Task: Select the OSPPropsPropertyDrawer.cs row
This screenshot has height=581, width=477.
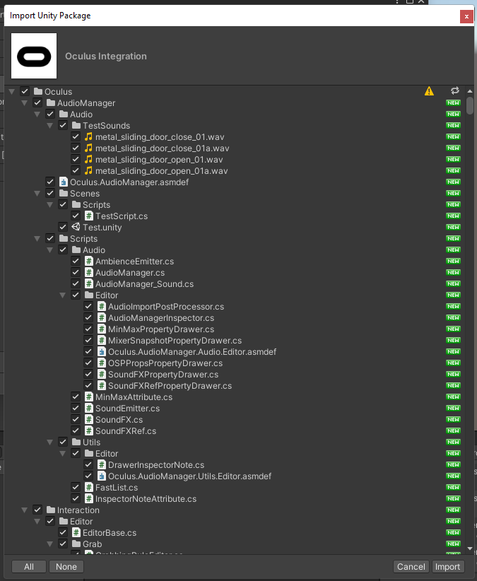Action: (235, 363)
